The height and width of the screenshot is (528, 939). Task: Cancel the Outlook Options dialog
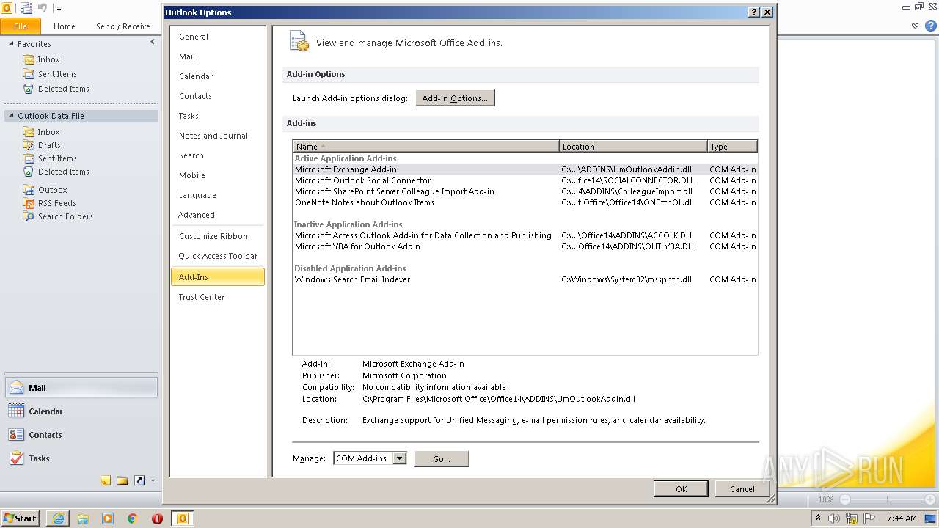(742, 489)
